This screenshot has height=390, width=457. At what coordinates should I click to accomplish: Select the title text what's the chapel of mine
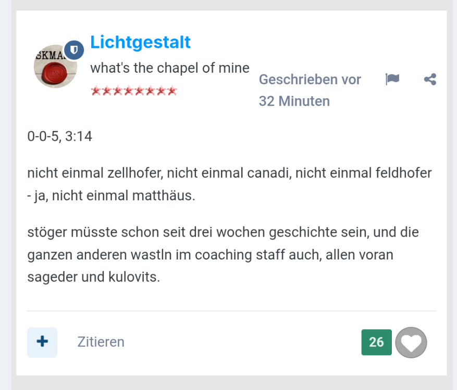[x=169, y=68]
